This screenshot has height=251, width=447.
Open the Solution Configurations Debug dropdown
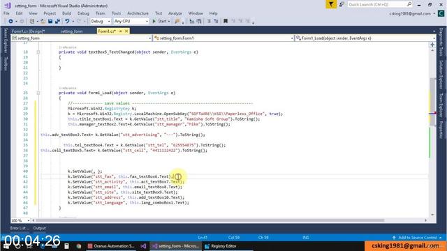pyautogui.click(x=101, y=22)
